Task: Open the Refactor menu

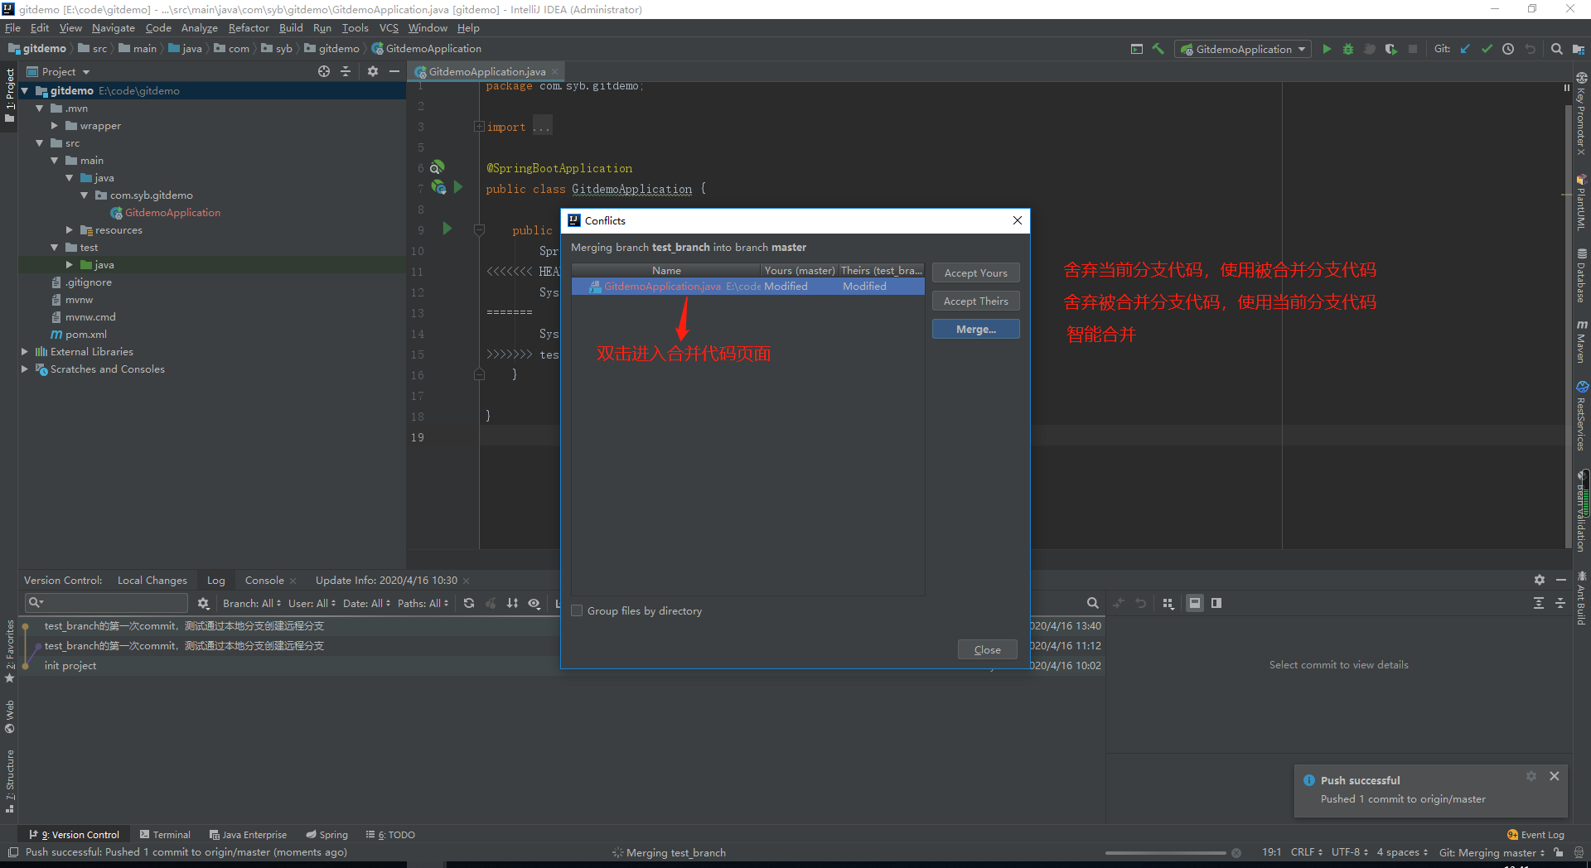Action: [249, 27]
